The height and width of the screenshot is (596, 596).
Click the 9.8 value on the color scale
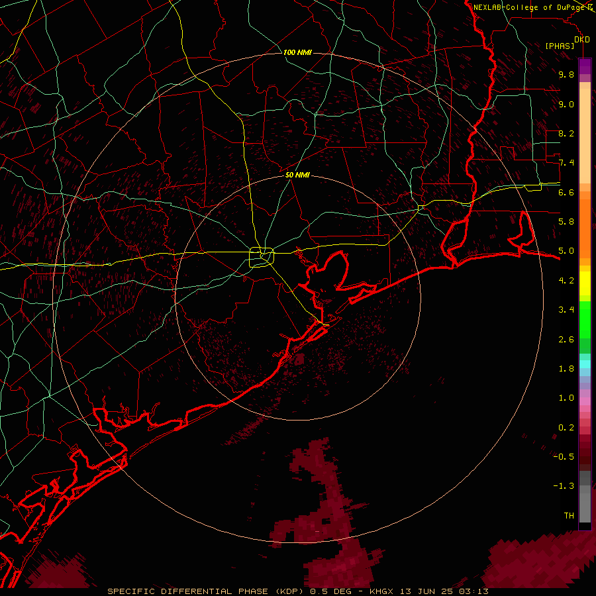point(566,74)
